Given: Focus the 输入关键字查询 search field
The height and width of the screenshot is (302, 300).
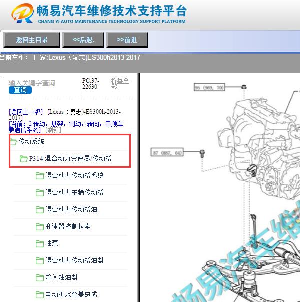Looking at the screenshot, I should pos(32,83).
